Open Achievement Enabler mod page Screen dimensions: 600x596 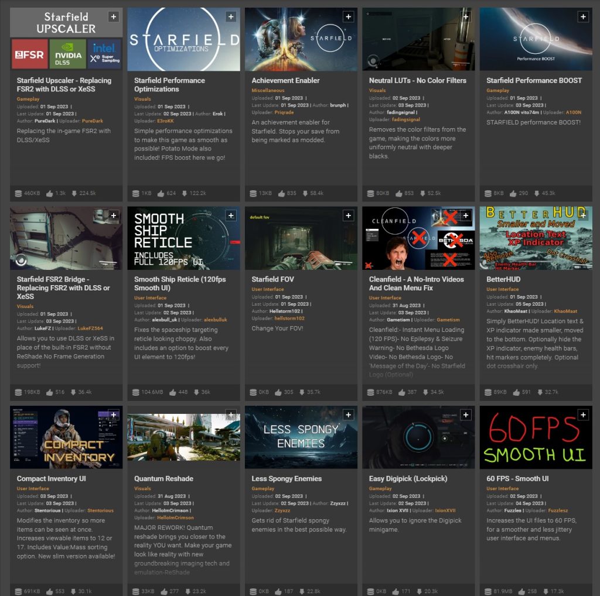coord(285,81)
